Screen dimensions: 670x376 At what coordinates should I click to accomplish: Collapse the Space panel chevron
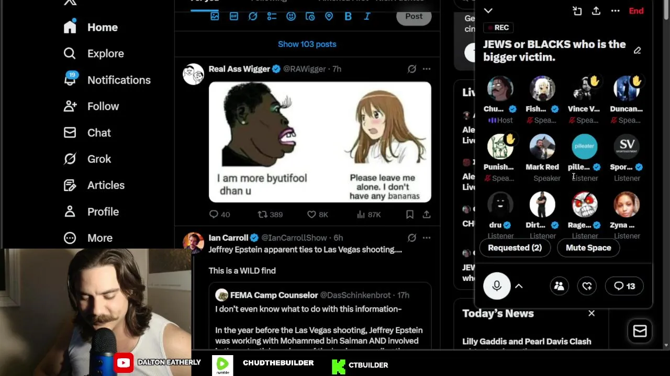click(488, 10)
